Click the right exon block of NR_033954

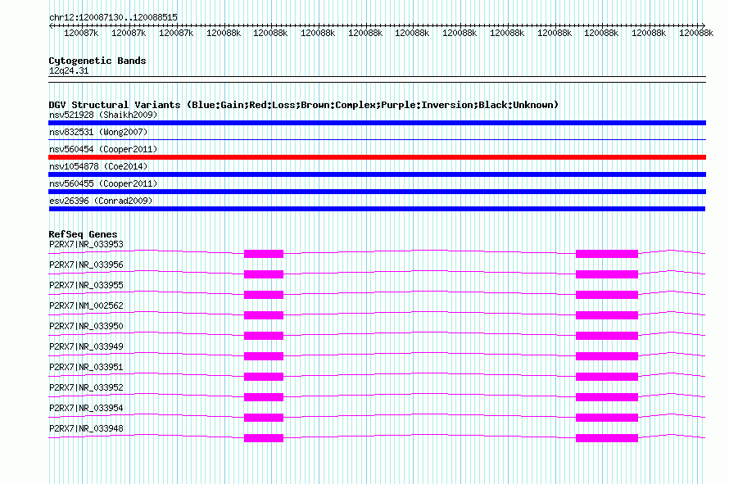coord(607,418)
